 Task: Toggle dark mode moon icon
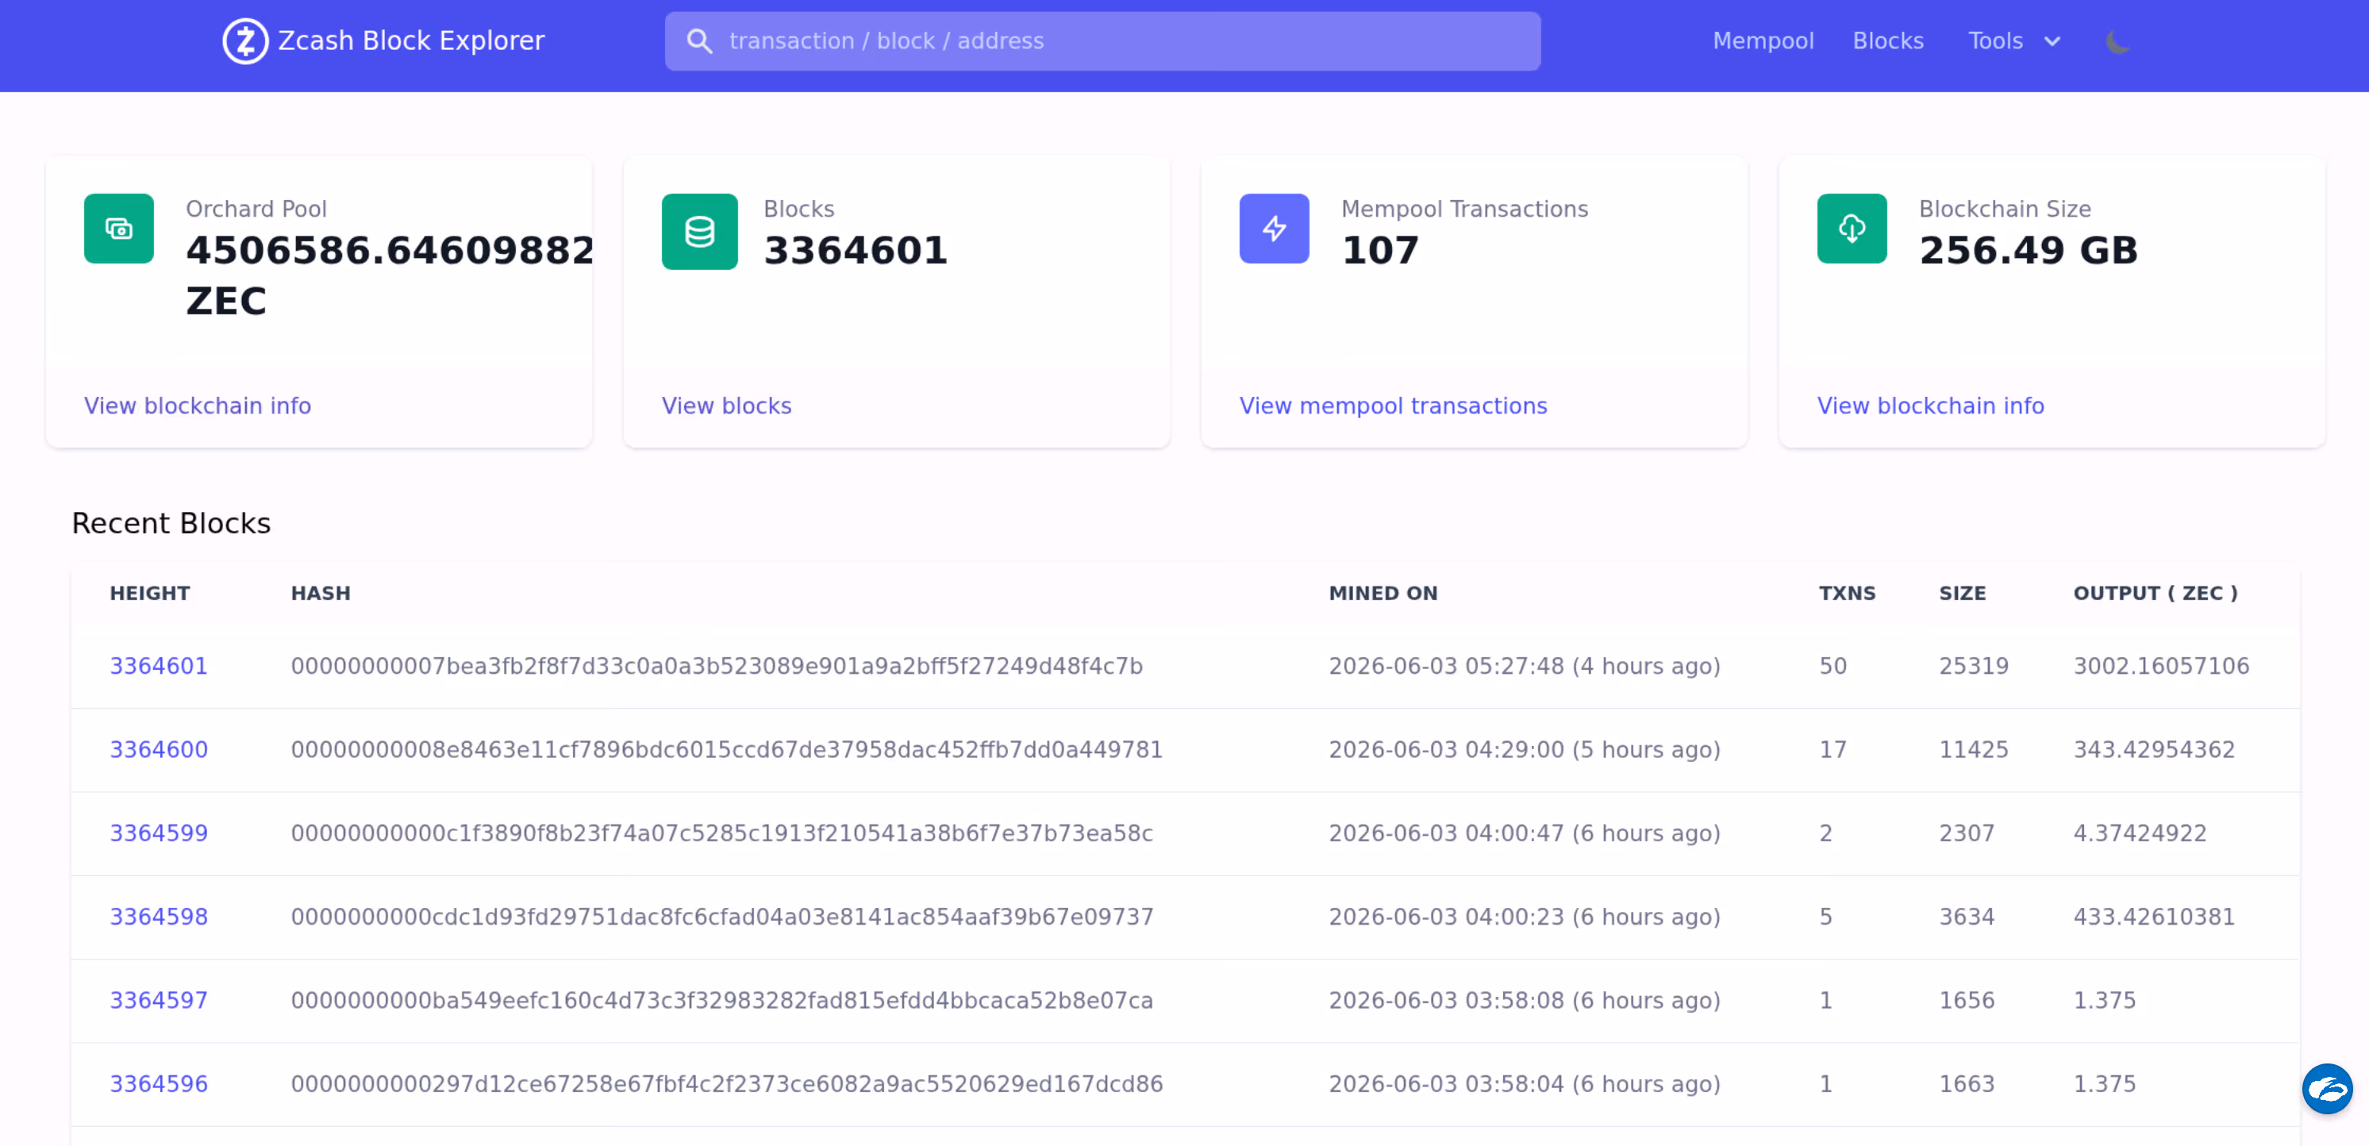click(x=2117, y=41)
